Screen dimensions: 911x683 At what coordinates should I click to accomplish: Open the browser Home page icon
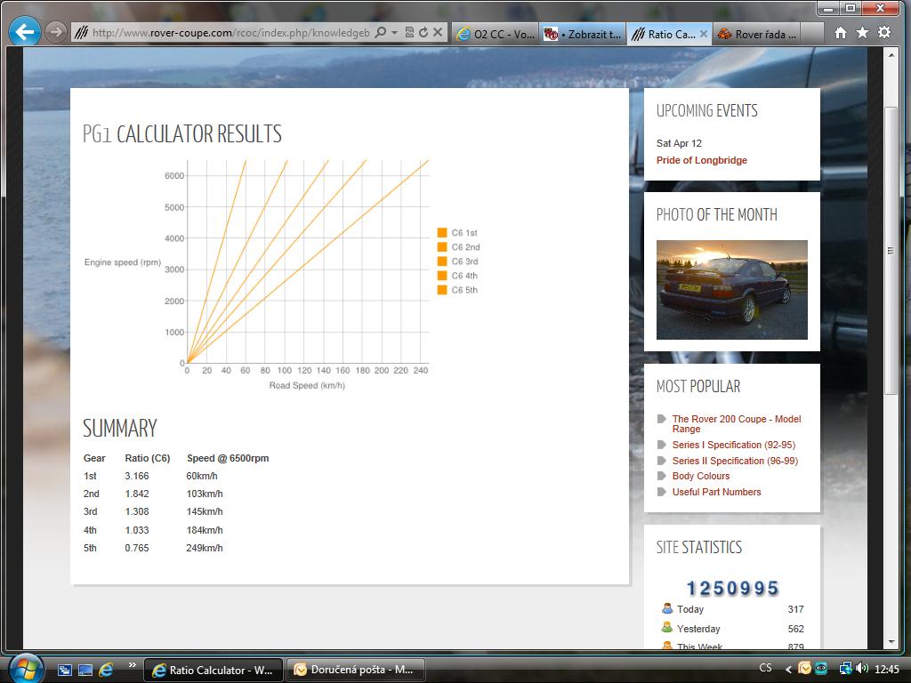click(x=840, y=33)
